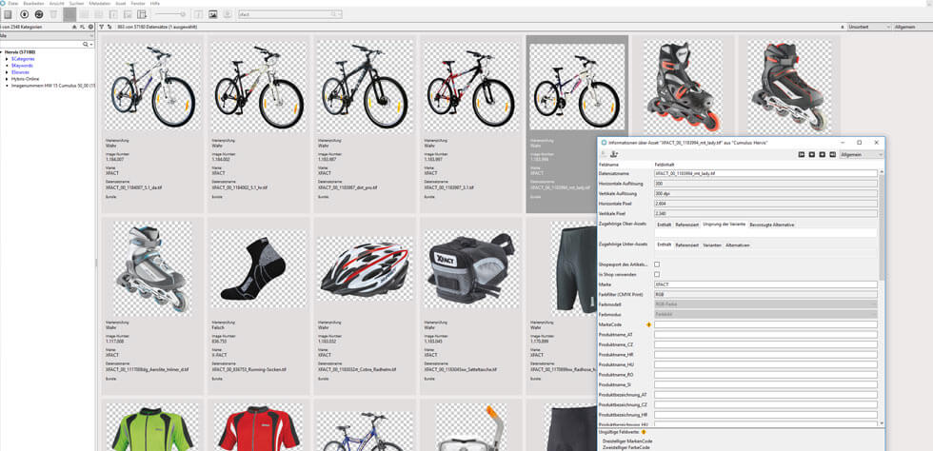Click the Datensatzname input field
933x451 pixels.
tap(765, 173)
